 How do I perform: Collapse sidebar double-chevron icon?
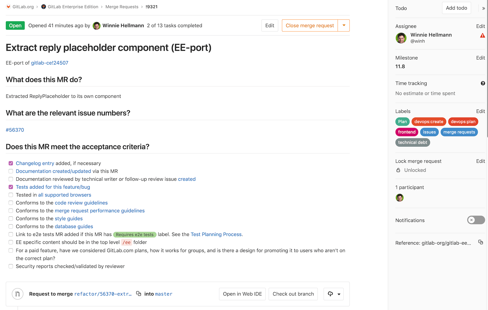pyautogui.click(x=483, y=8)
